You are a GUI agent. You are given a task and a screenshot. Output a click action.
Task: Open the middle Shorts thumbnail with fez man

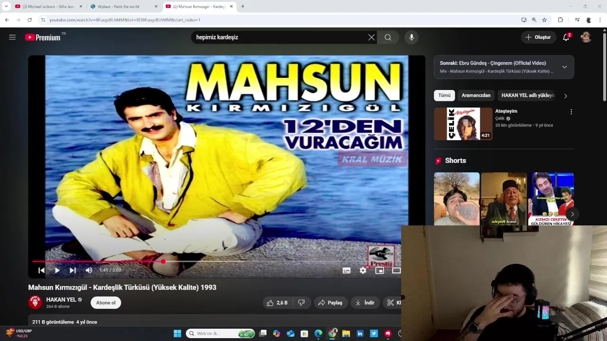coord(504,199)
